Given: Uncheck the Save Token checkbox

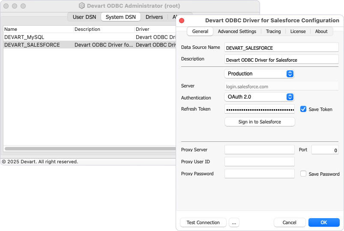Looking at the screenshot, I should click(x=303, y=109).
